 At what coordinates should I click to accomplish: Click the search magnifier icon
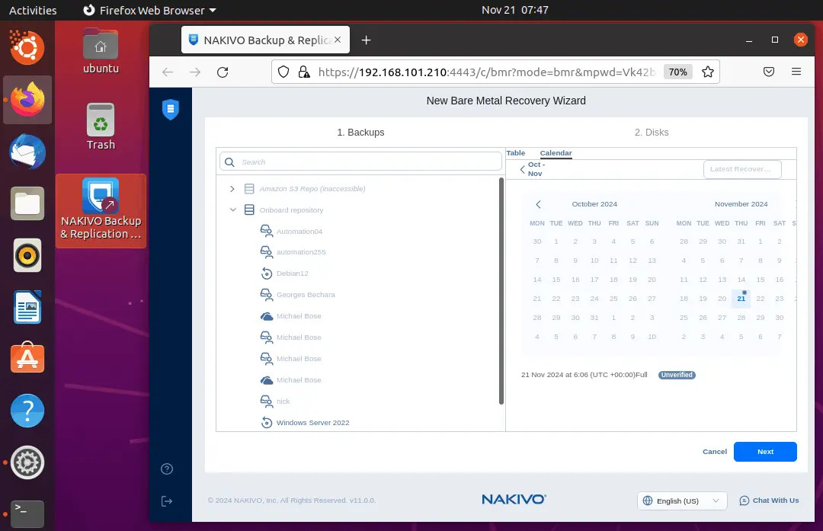pyautogui.click(x=229, y=162)
